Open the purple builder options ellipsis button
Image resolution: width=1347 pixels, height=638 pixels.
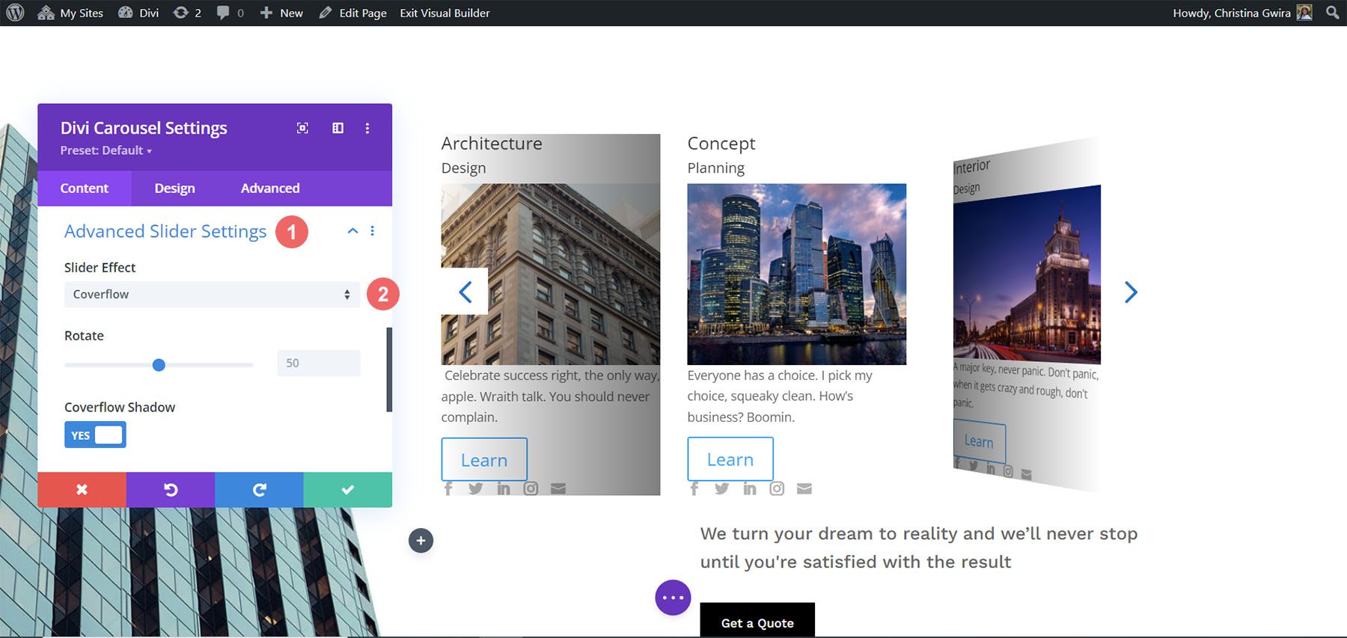click(673, 598)
